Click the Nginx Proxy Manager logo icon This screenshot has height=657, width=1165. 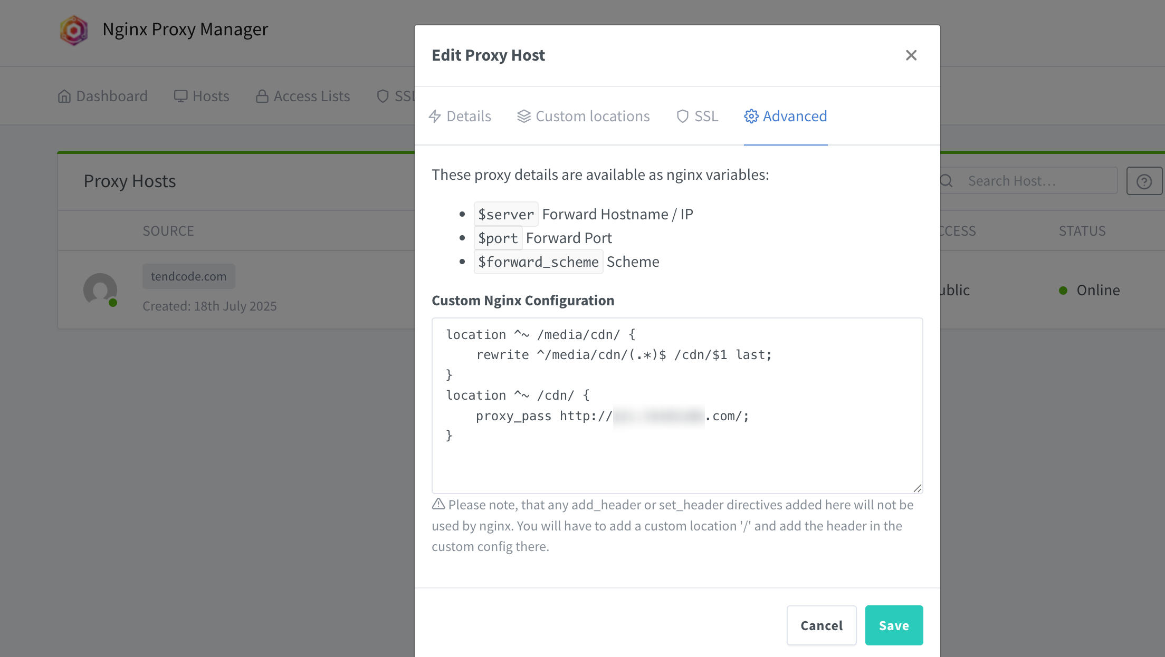coord(74,30)
